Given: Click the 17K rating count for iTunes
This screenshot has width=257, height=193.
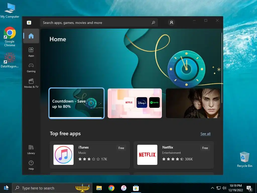Looking at the screenshot, I should click(104, 159).
